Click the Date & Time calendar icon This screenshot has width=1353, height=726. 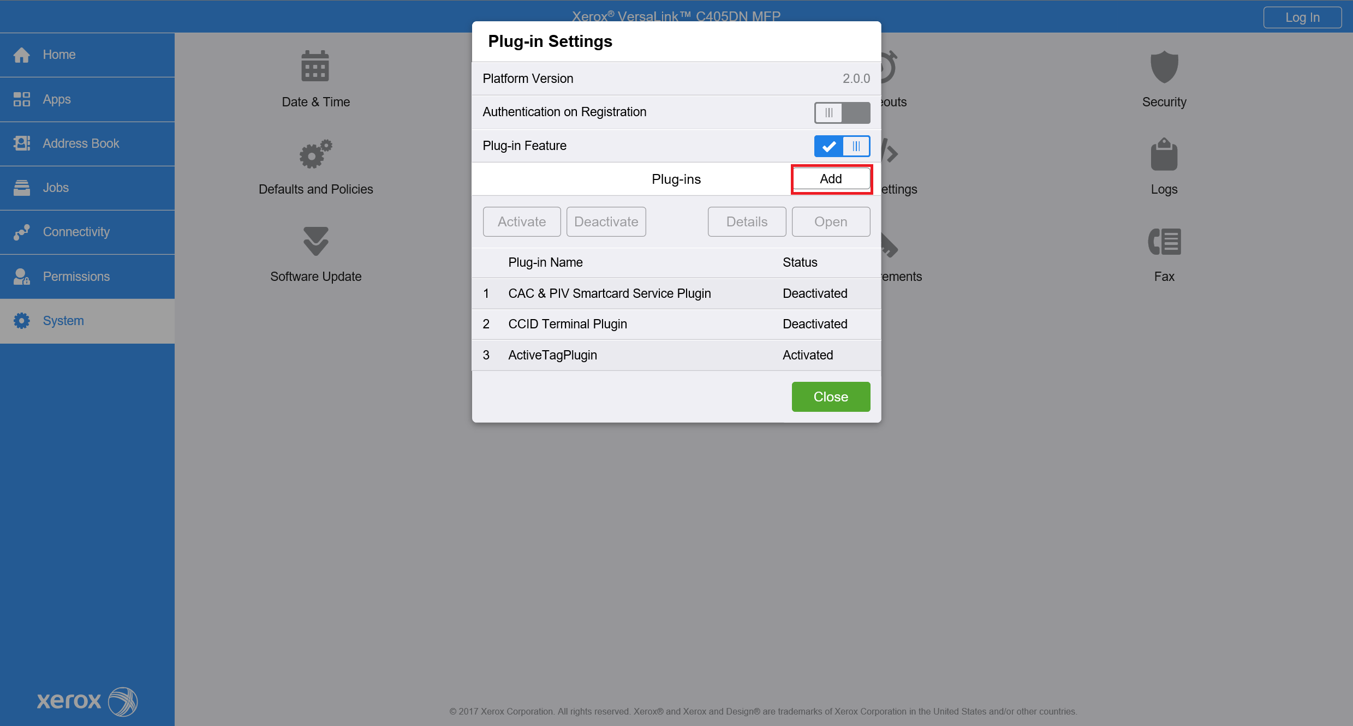[315, 67]
